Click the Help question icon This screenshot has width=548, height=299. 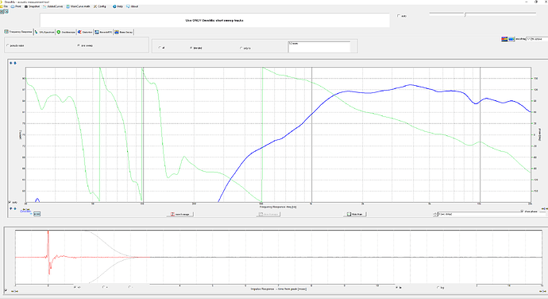[114, 6]
